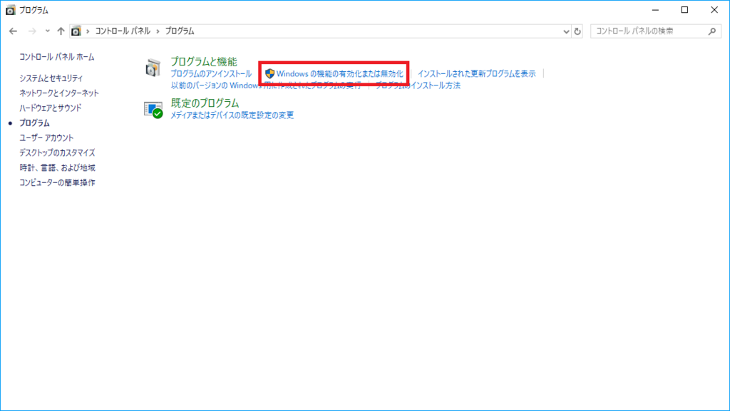730x411 pixels.
Task: Click the 既定のプログラム checkmark icon
Action: tap(153, 110)
